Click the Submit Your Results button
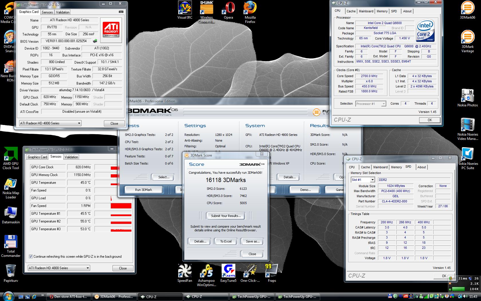 tap(226, 216)
